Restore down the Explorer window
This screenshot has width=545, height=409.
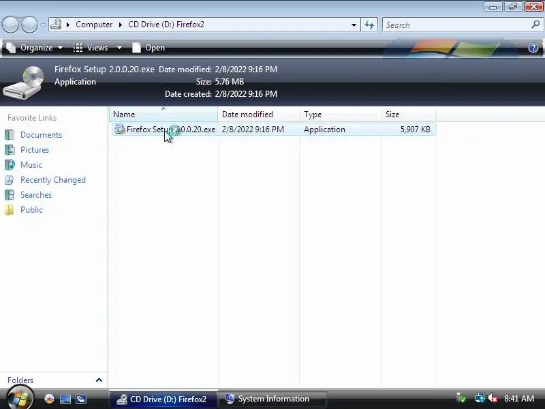513,7
